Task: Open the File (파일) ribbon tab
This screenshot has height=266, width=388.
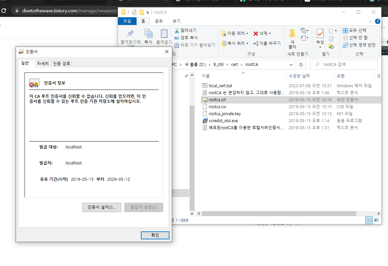Action: tap(127, 21)
